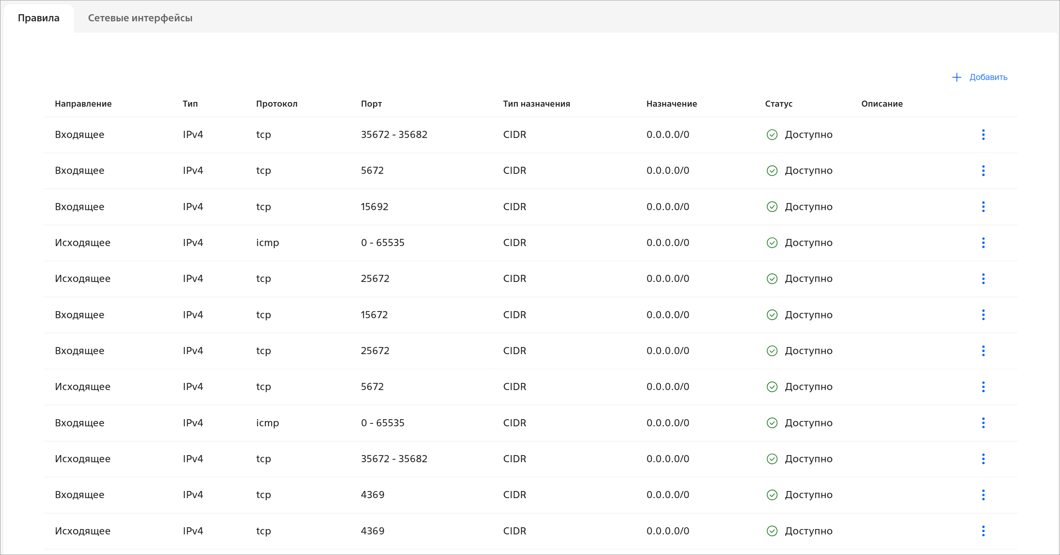This screenshot has width=1060, height=555.
Task: Open three-dot menu for incoming tcp 25672 rule
Action: pos(983,351)
